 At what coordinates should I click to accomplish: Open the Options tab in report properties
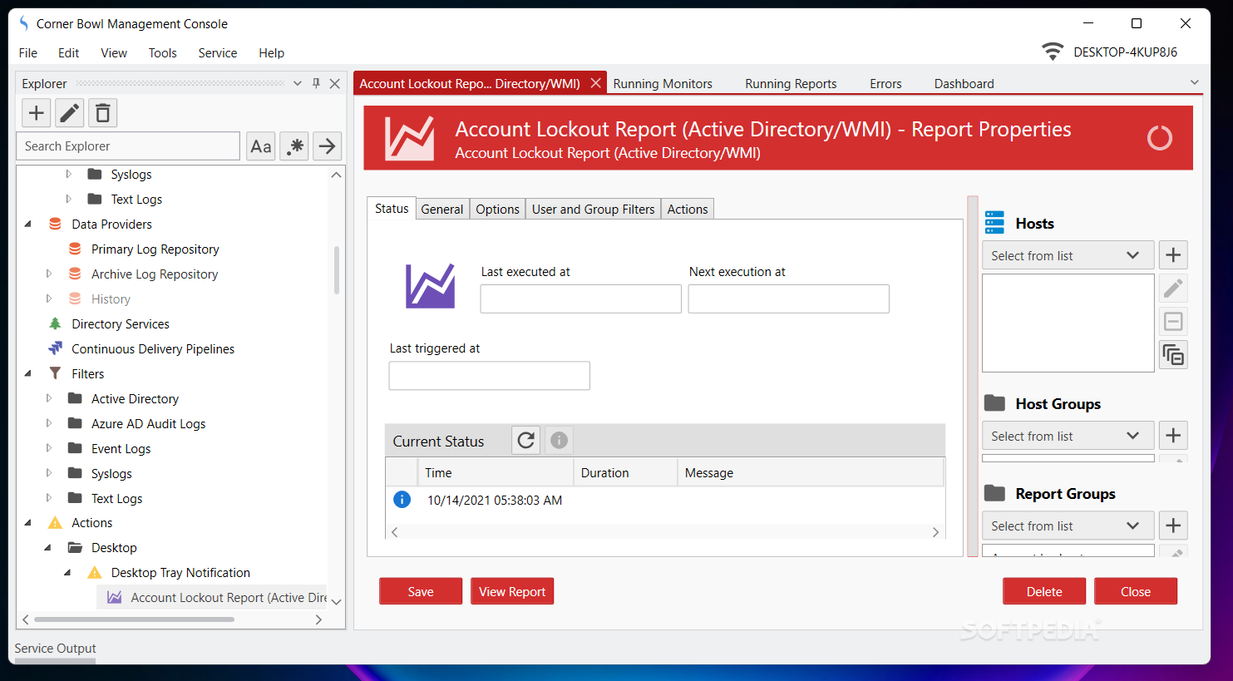click(x=497, y=209)
